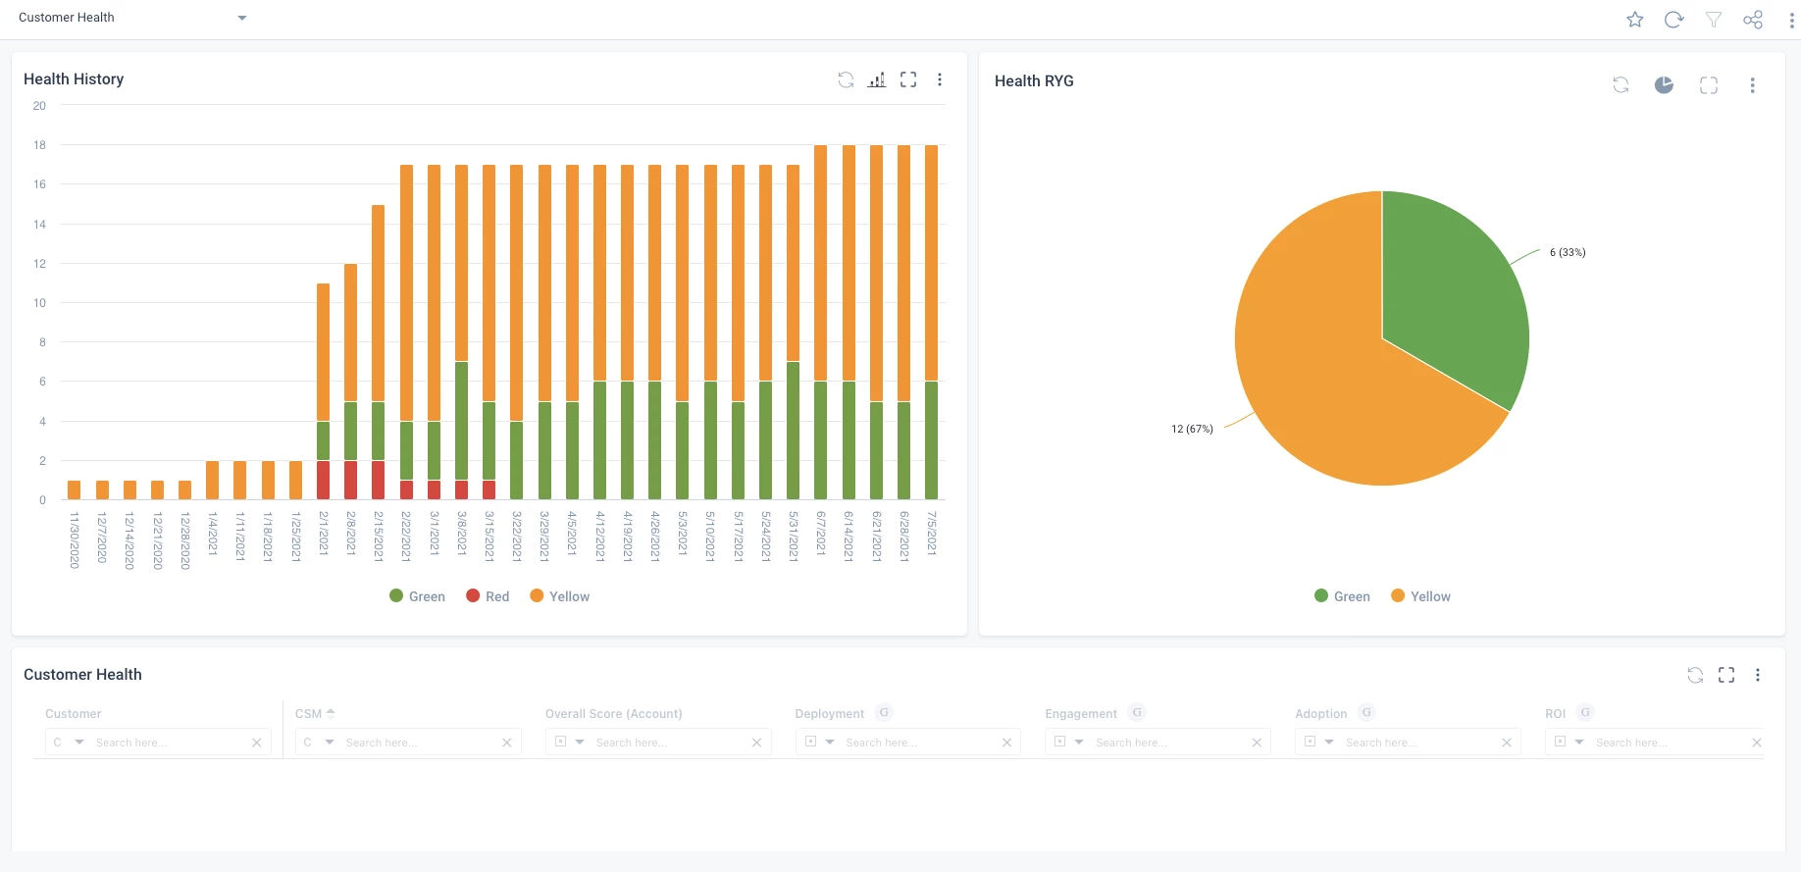Toggle Green series in Health History legend
Screen dimensions: 1801x872
click(x=417, y=596)
